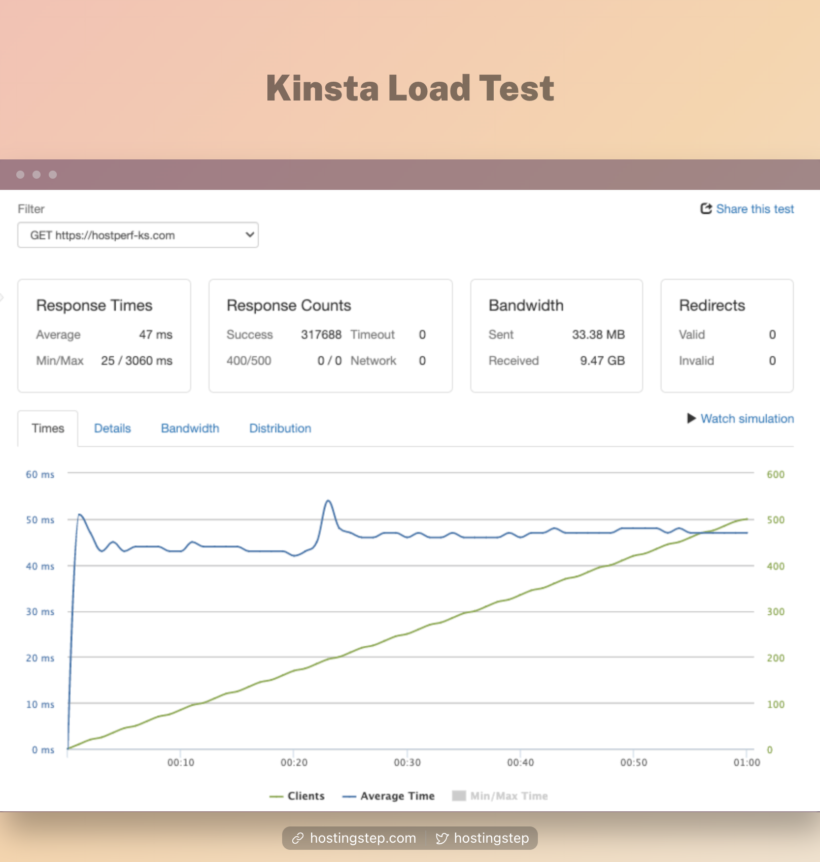820x862 pixels.
Task: Click the Redirects card heading
Action: click(712, 305)
